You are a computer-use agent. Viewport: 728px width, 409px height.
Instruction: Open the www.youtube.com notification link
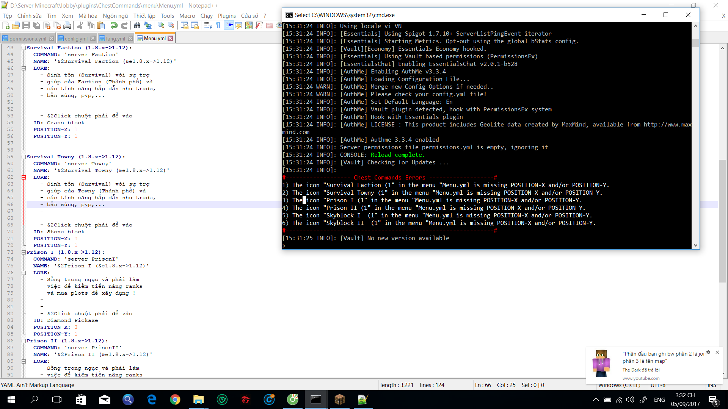(x=641, y=378)
